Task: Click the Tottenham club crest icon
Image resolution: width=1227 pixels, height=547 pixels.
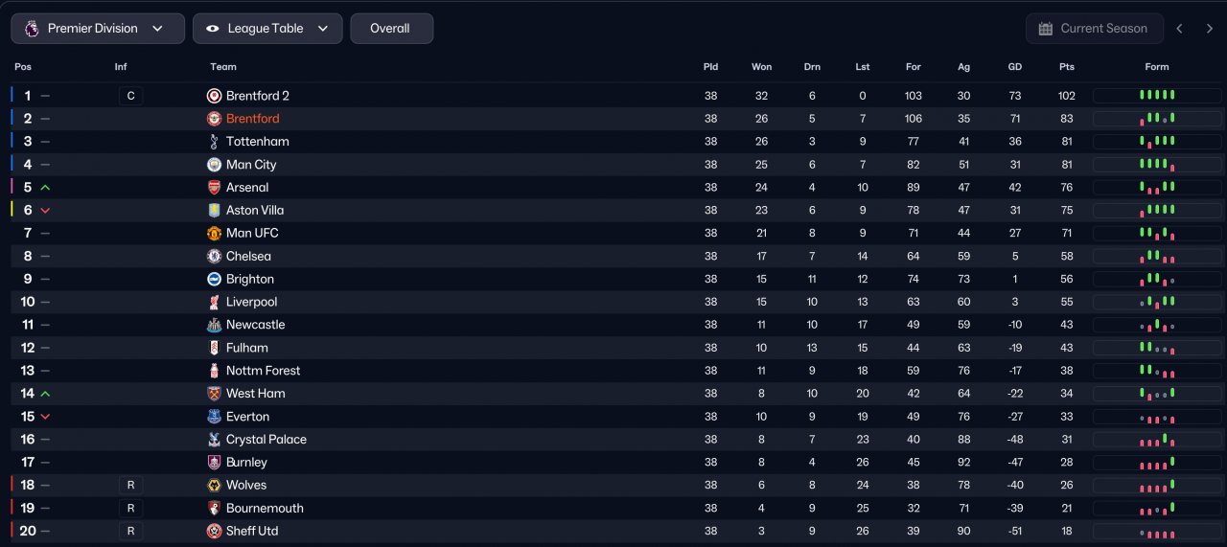Action: click(x=214, y=142)
